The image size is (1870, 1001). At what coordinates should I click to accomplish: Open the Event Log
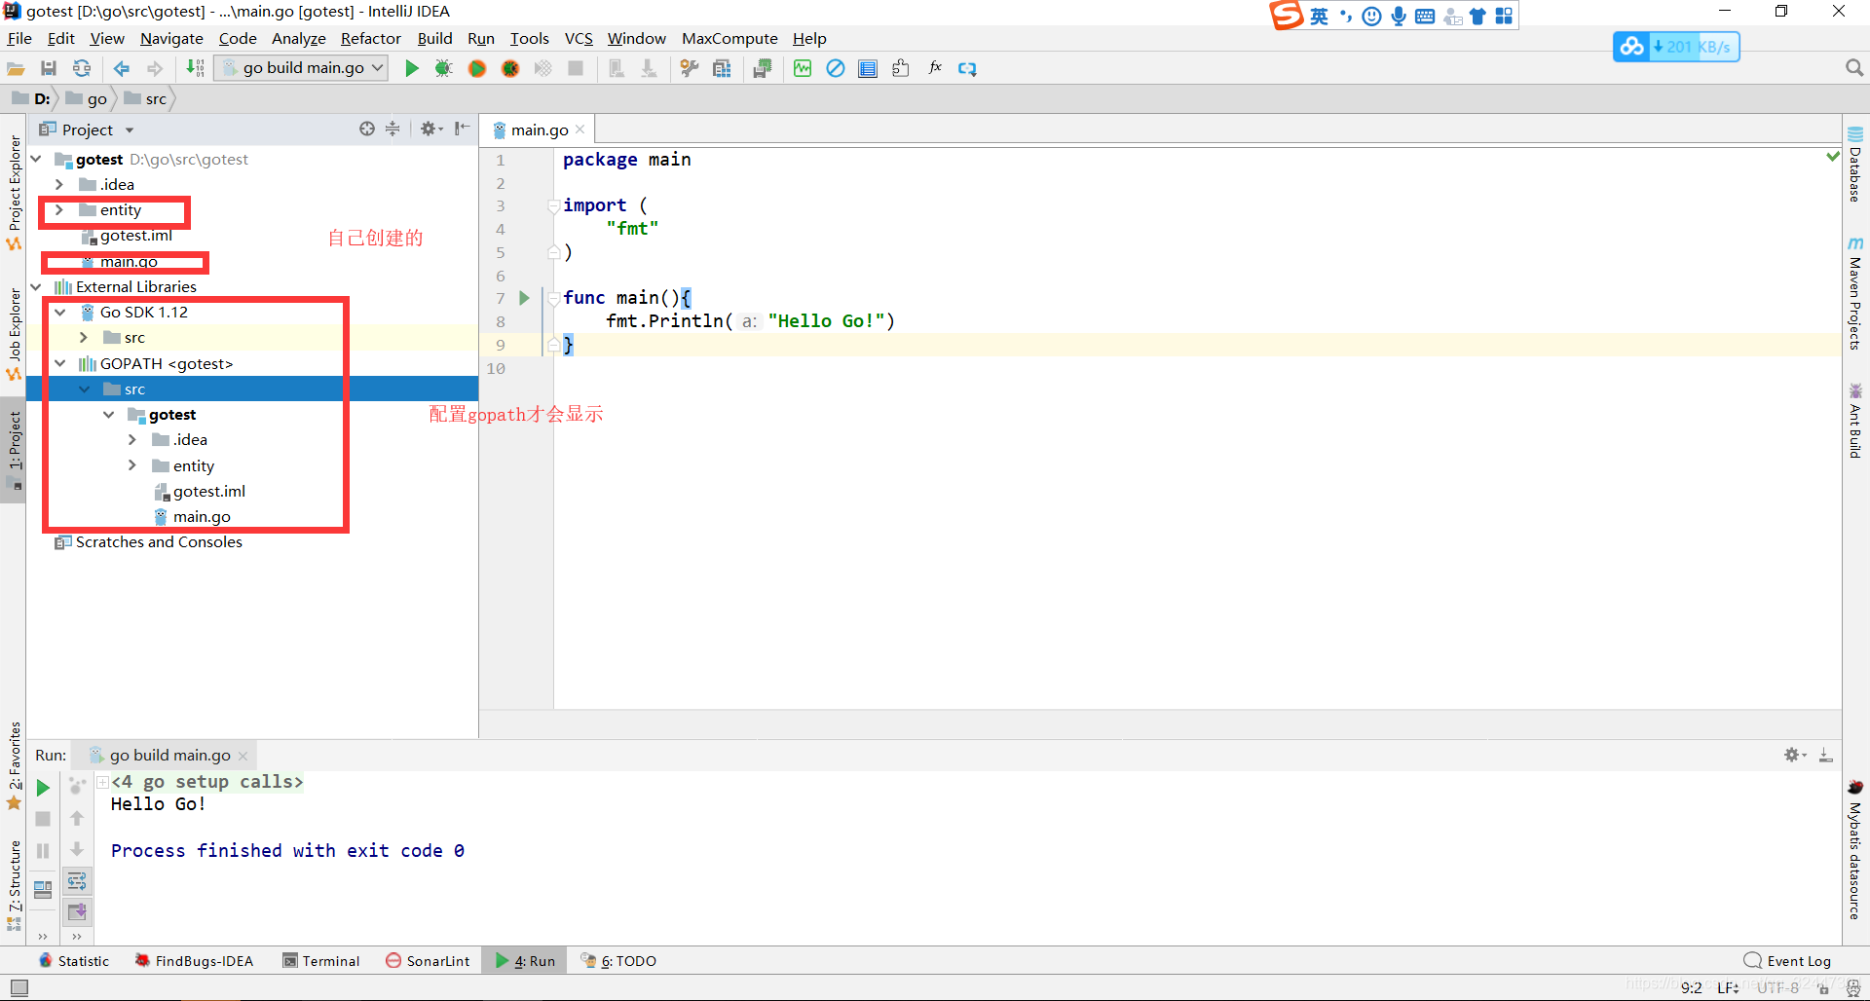(x=1787, y=961)
